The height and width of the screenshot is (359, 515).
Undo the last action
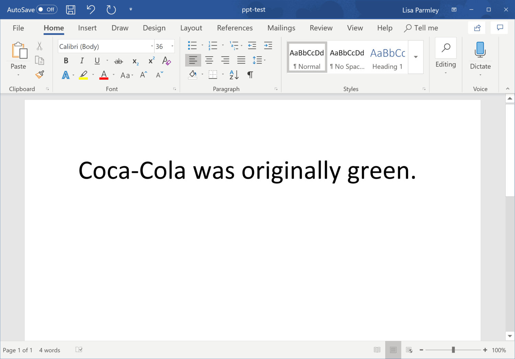(91, 9)
